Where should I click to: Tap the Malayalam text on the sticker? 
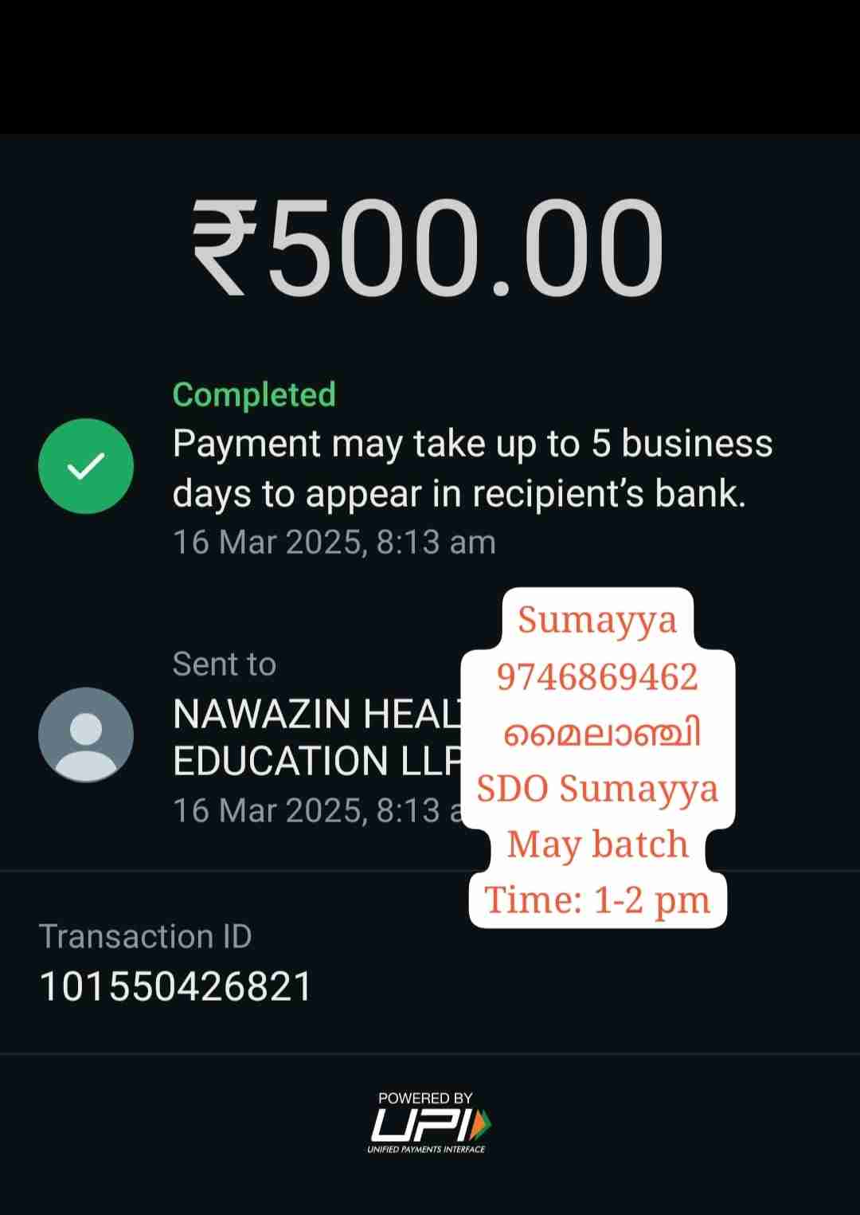tap(601, 733)
